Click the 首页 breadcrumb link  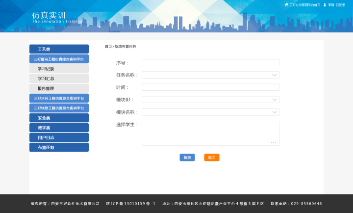pyautogui.click(x=108, y=47)
